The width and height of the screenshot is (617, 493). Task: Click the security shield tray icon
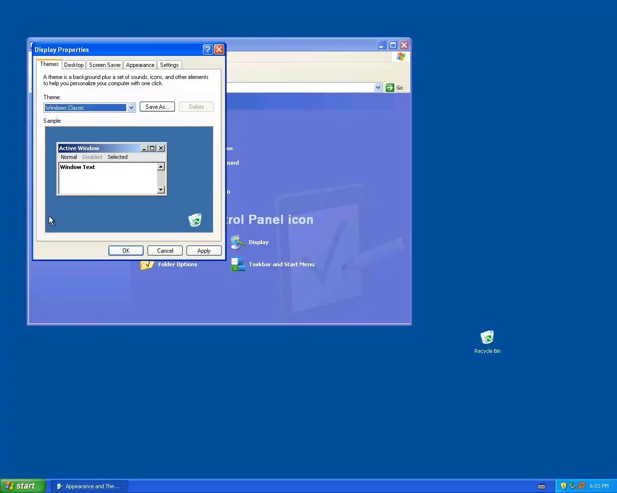click(563, 486)
